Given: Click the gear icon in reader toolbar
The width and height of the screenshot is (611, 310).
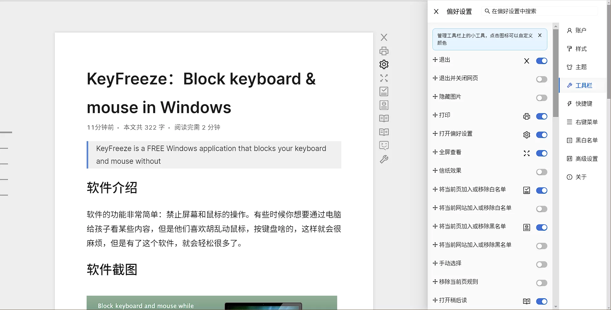Looking at the screenshot, I should pos(384,64).
